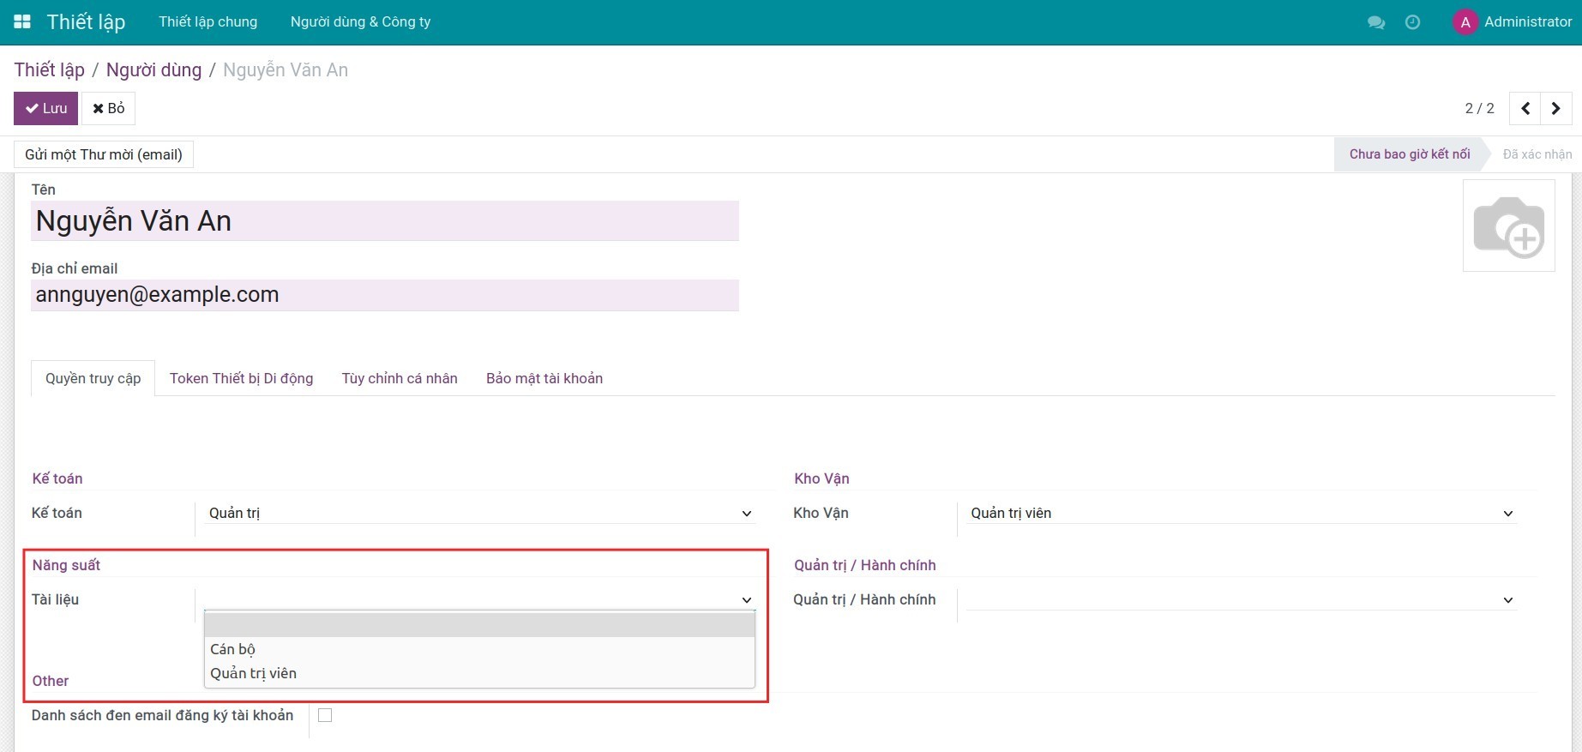This screenshot has height=752, width=1582.
Task: Open Thiết lập chung menu
Action: (208, 22)
